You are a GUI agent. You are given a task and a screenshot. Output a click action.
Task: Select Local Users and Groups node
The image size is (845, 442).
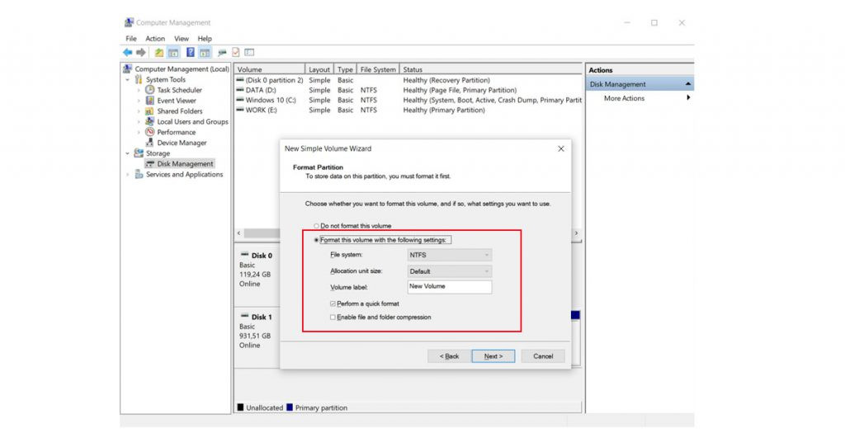pos(192,121)
